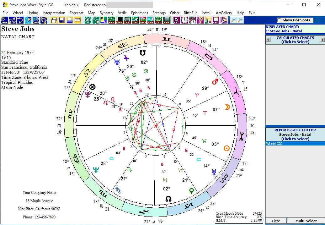Open the Settings menu

(x=159, y=13)
